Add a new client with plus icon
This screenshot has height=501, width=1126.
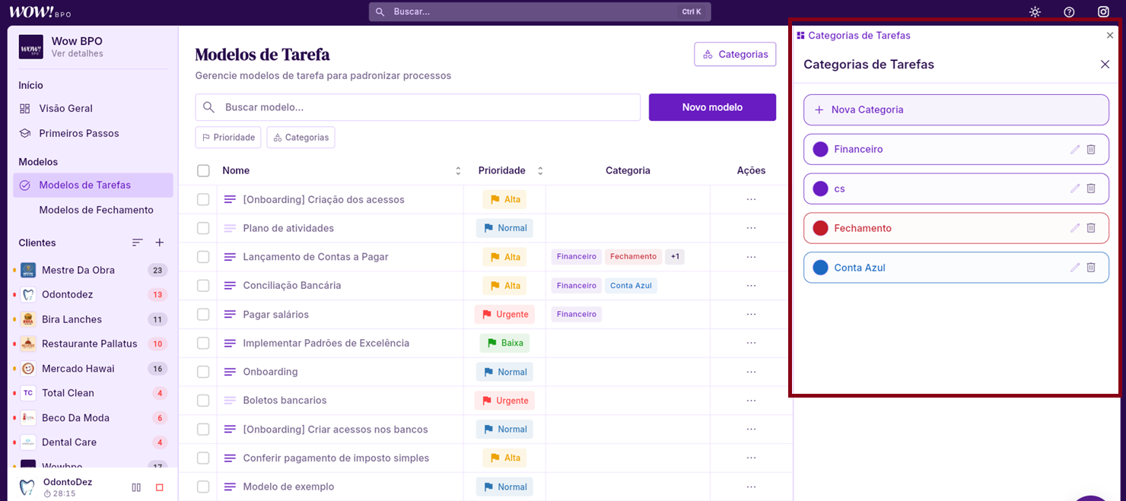[x=159, y=243]
